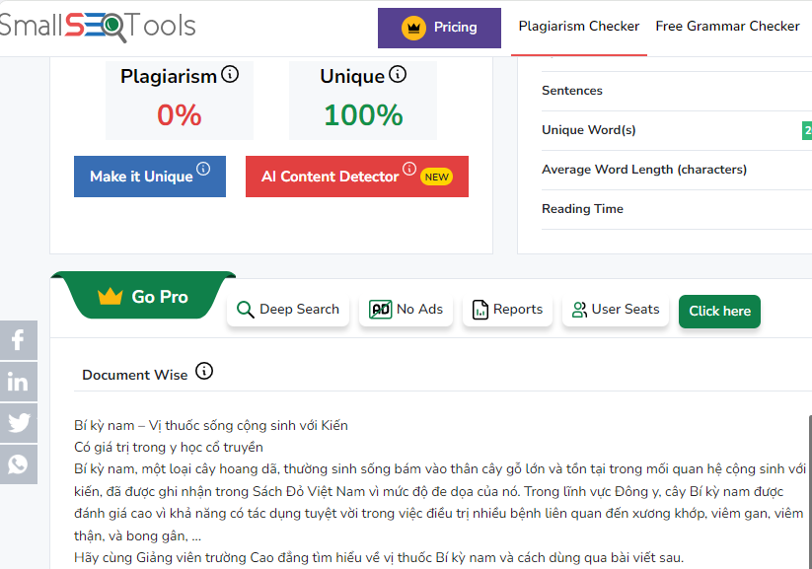Click the info icon on Make it Unique
Image resolution: width=812 pixels, height=569 pixels.
(x=203, y=169)
